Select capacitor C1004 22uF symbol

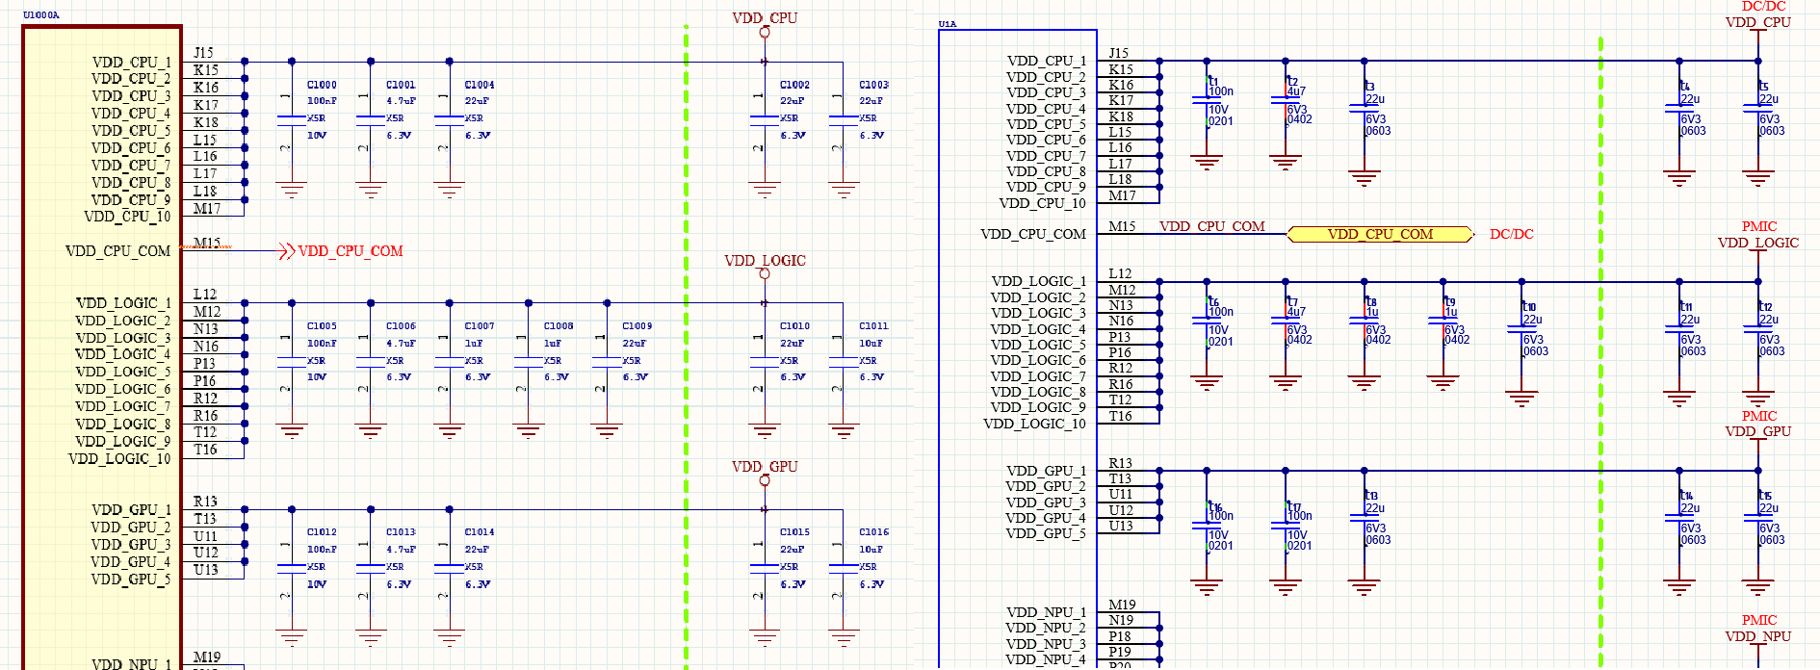point(449,120)
